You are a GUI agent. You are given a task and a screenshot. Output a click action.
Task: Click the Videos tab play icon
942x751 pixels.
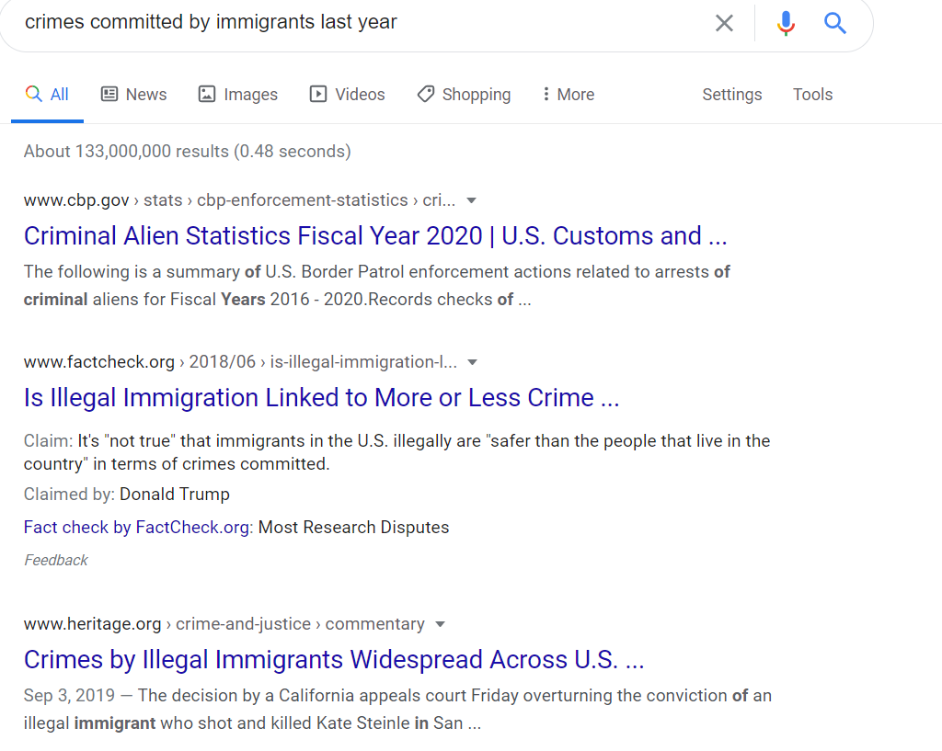317,94
